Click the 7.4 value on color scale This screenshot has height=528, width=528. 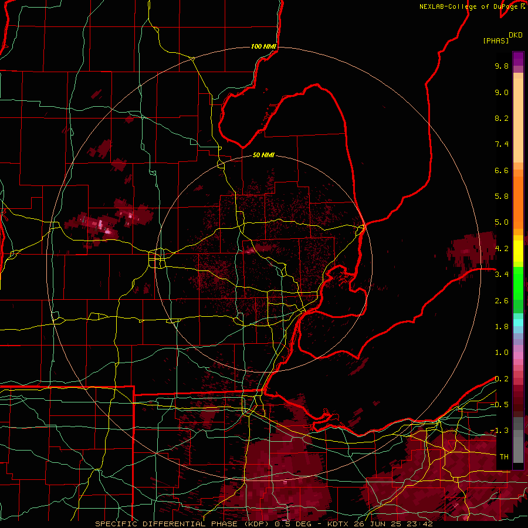tap(502, 144)
